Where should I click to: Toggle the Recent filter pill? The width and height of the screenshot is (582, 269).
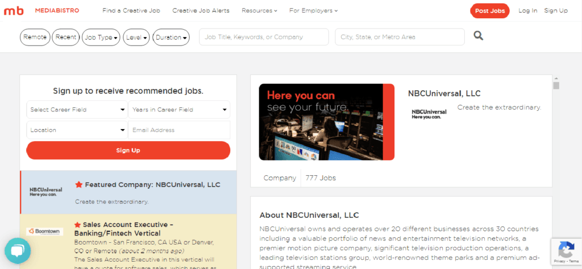[66, 38]
